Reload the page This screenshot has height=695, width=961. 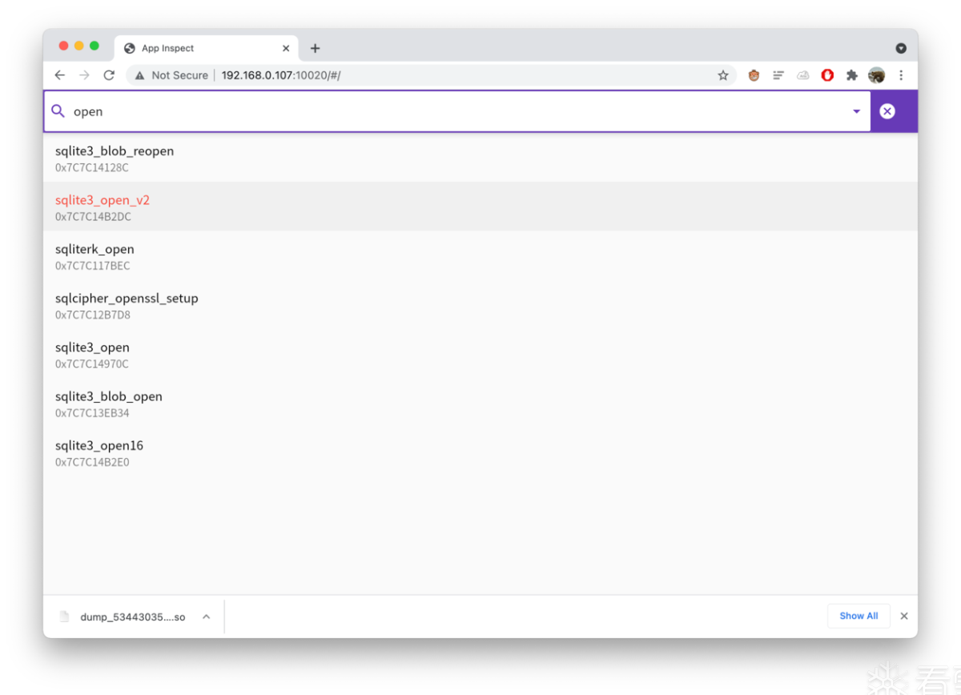[x=109, y=75]
